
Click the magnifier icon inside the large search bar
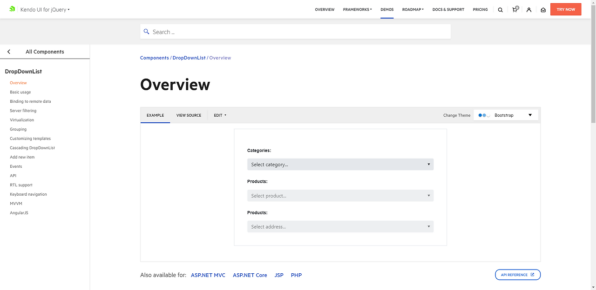pyautogui.click(x=147, y=32)
